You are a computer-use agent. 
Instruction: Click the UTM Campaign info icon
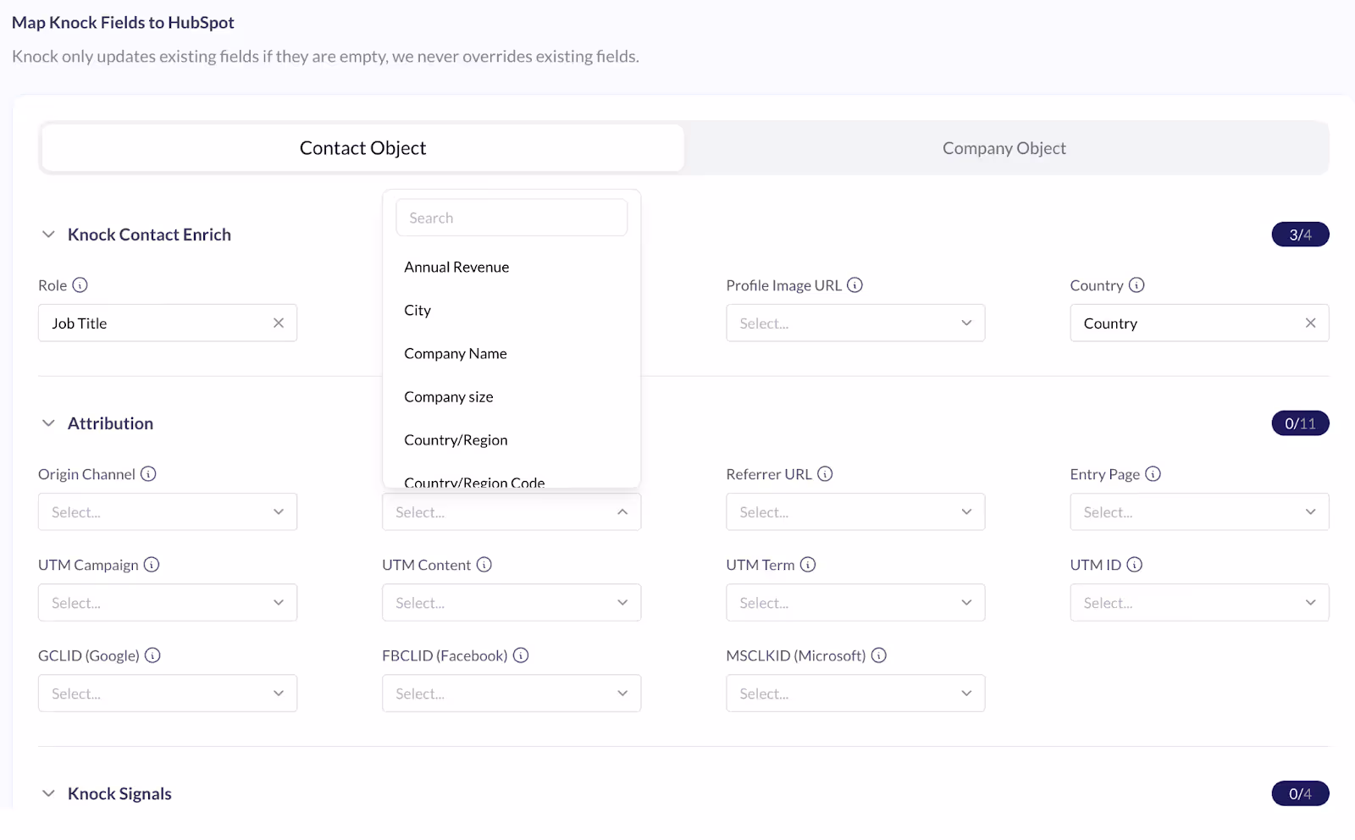pos(153,565)
